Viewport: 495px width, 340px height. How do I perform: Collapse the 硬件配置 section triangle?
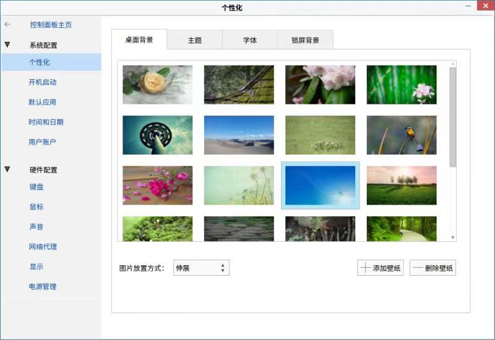7,169
